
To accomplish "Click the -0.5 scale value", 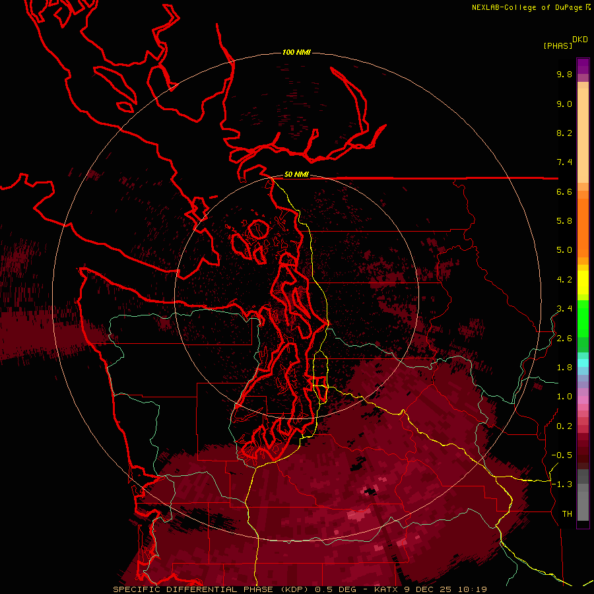I will (562, 455).
